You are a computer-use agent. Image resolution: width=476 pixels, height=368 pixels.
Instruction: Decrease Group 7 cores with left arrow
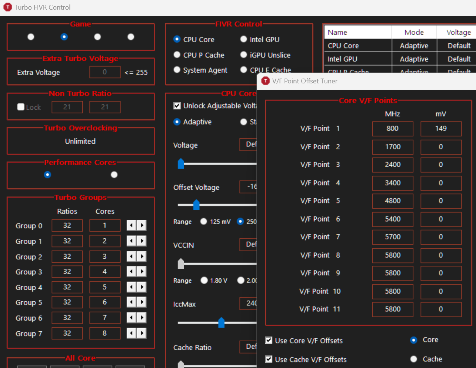point(132,334)
